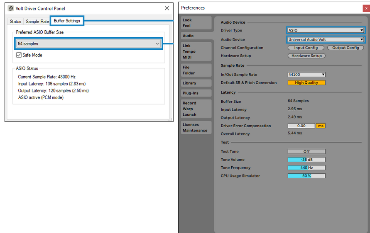
Task: Click the CPU Usage Simulator 50 % slider
Action: click(306, 176)
